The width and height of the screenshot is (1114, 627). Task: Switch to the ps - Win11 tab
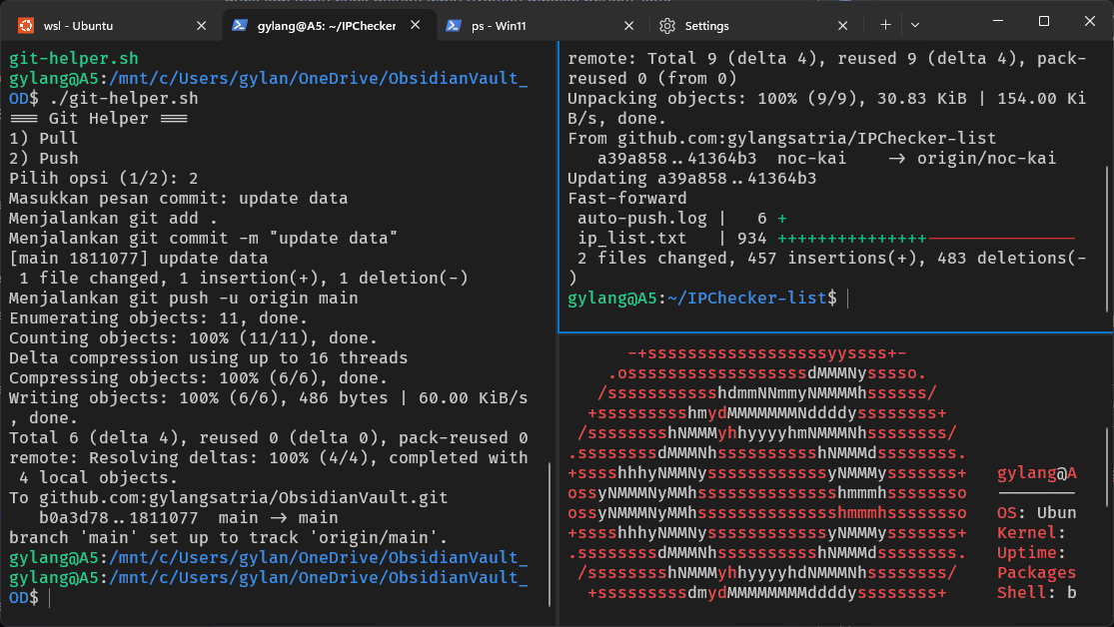[530, 25]
